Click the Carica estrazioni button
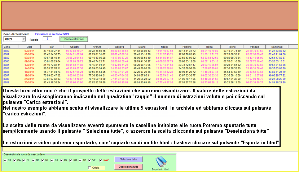Image resolution: width=299 pixels, height=172 pixels. [74, 39]
